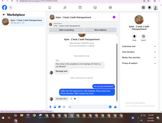The height and width of the screenshot is (123, 162).
Task: Click the volume icon in system tray
Action: 141,120
